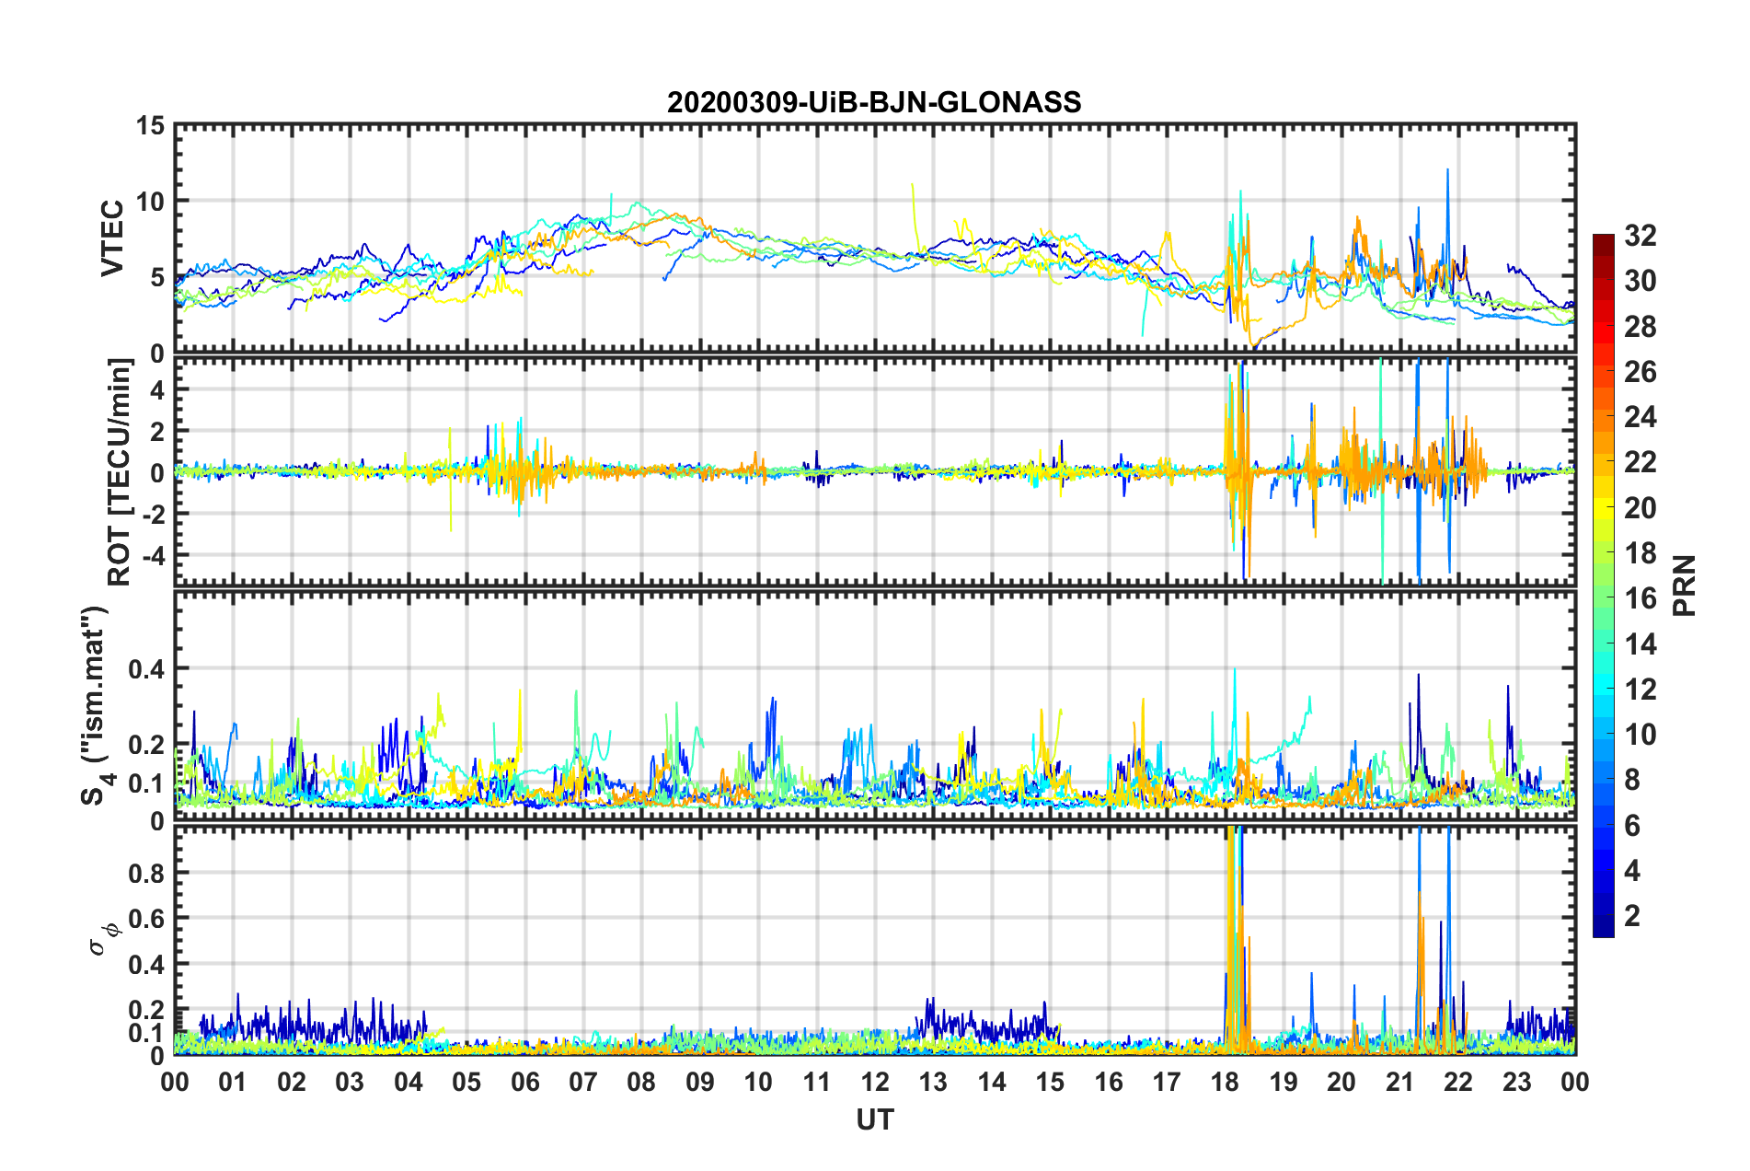Click the x-axis tick label 21

pyautogui.click(x=1399, y=1082)
